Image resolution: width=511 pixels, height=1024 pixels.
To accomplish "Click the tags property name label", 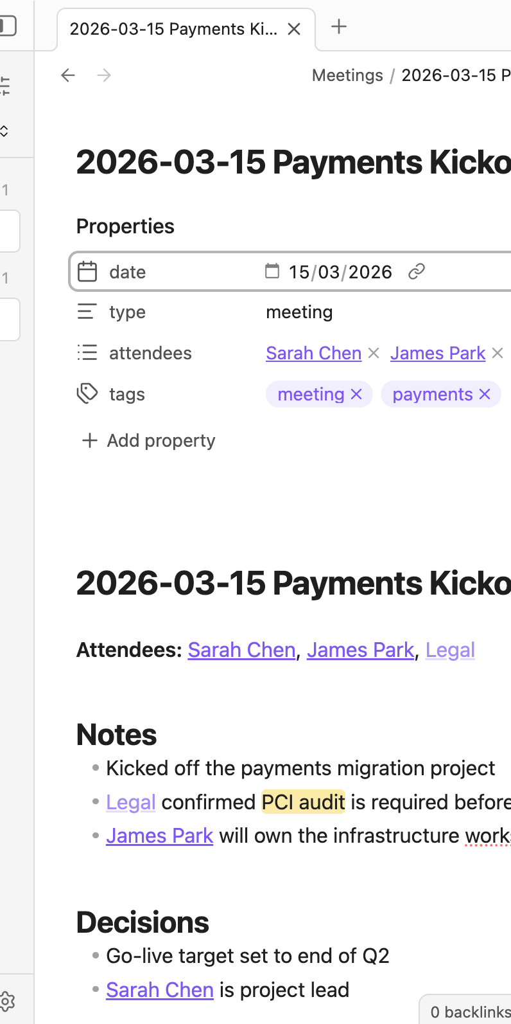I will (127, 394).
